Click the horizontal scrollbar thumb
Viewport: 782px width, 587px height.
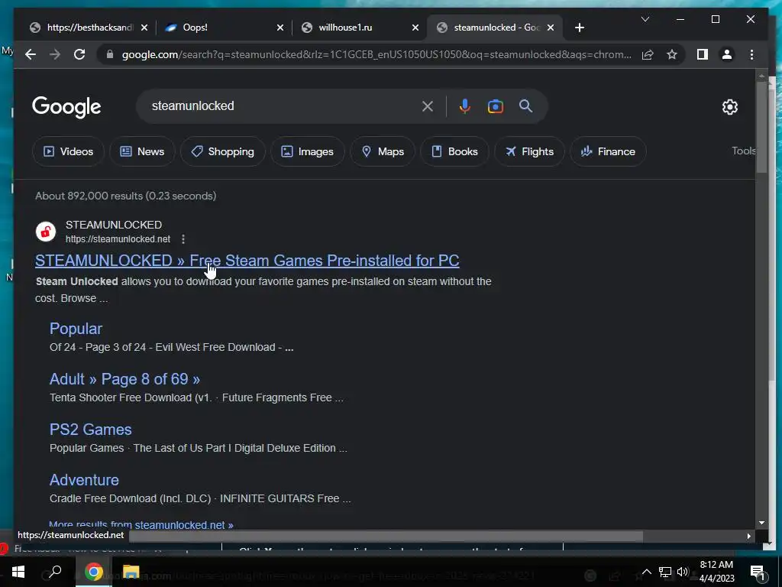(x=386, y=536)
